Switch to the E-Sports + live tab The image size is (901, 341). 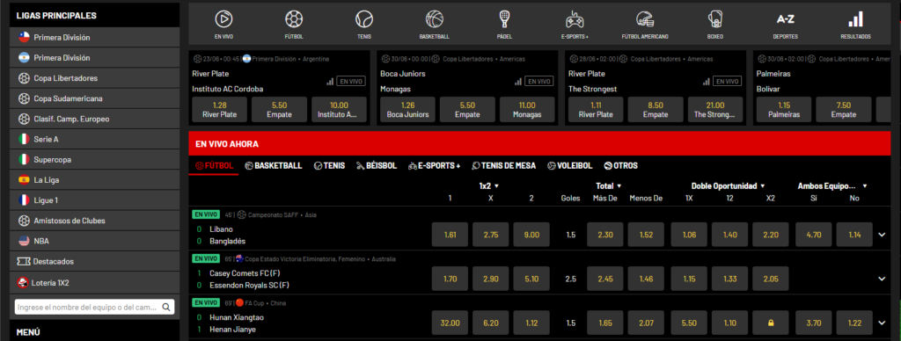coord(434,165)
